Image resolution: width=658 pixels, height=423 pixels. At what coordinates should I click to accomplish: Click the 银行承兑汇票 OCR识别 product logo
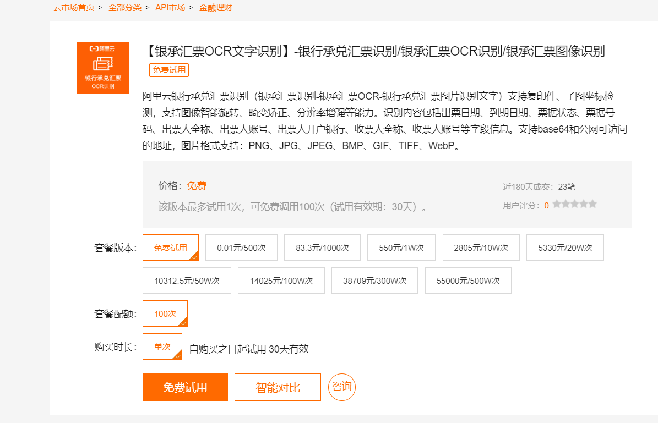pos(103,68)
